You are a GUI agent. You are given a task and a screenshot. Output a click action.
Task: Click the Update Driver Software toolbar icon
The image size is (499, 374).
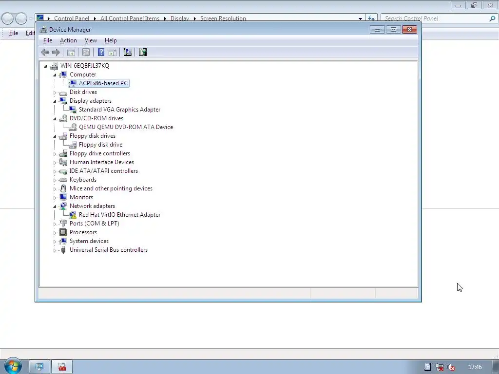(143, 52)
